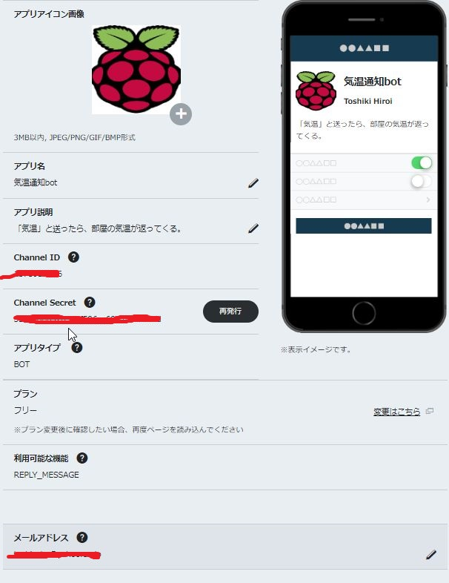The image size is (449, 583).
Task: Click the Raspberry Pi app icon image
Action: tap(136, 70)
